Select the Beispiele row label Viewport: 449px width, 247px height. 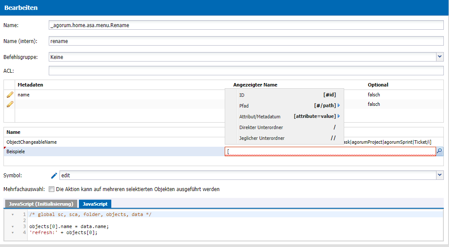pyautogui.click(x=16, y=151)
